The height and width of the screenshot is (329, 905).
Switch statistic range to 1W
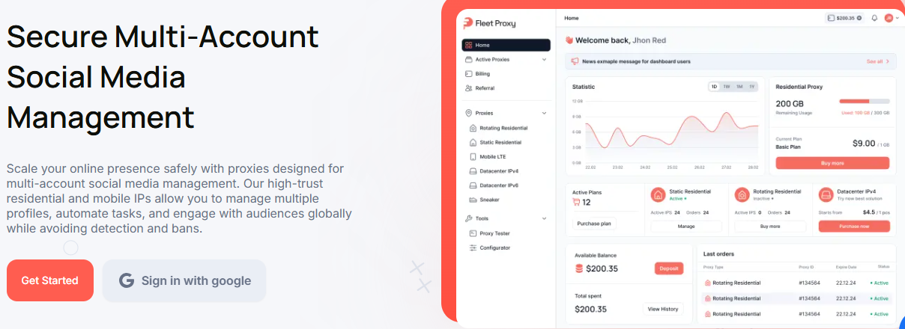click(726, 87)
